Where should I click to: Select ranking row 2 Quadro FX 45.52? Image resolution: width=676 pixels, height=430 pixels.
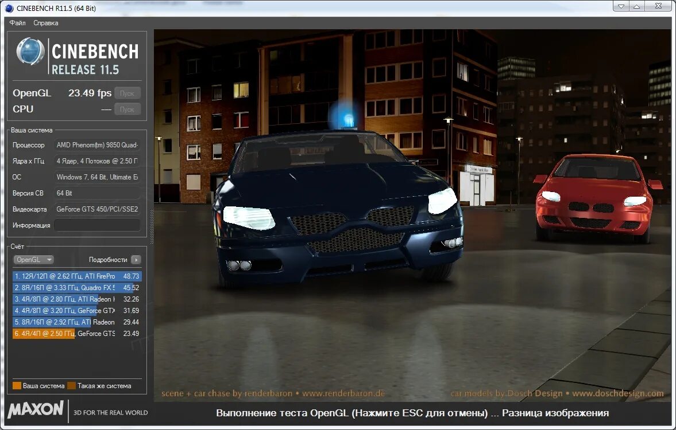click(x=77, y=288)
